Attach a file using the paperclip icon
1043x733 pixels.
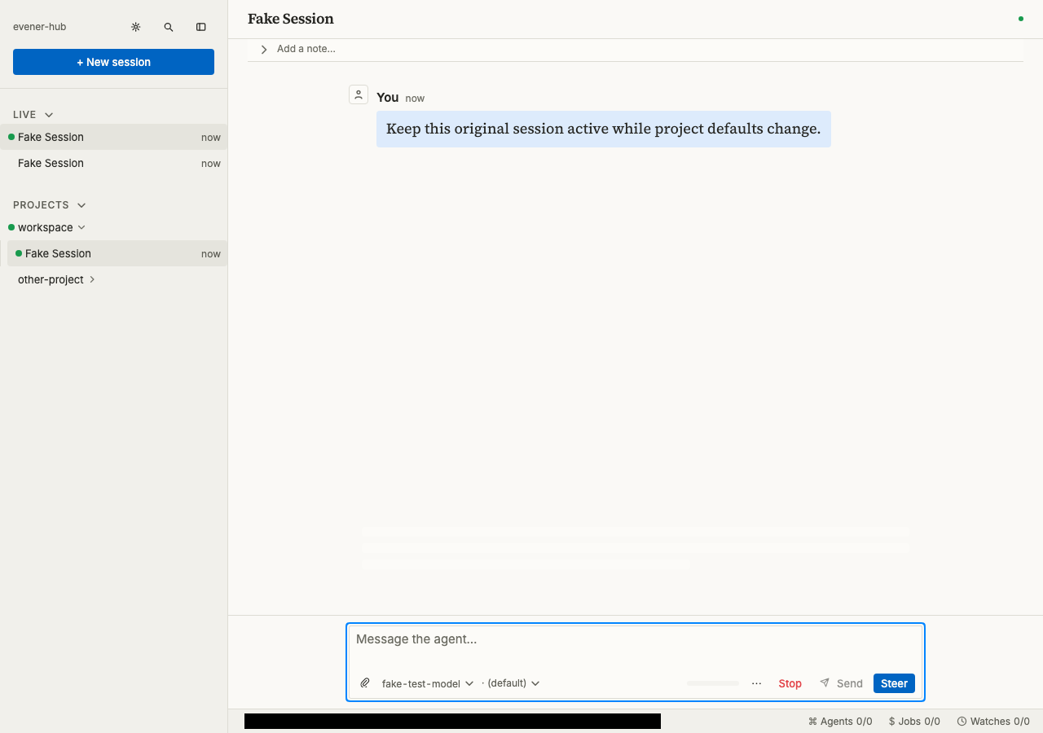365,683
